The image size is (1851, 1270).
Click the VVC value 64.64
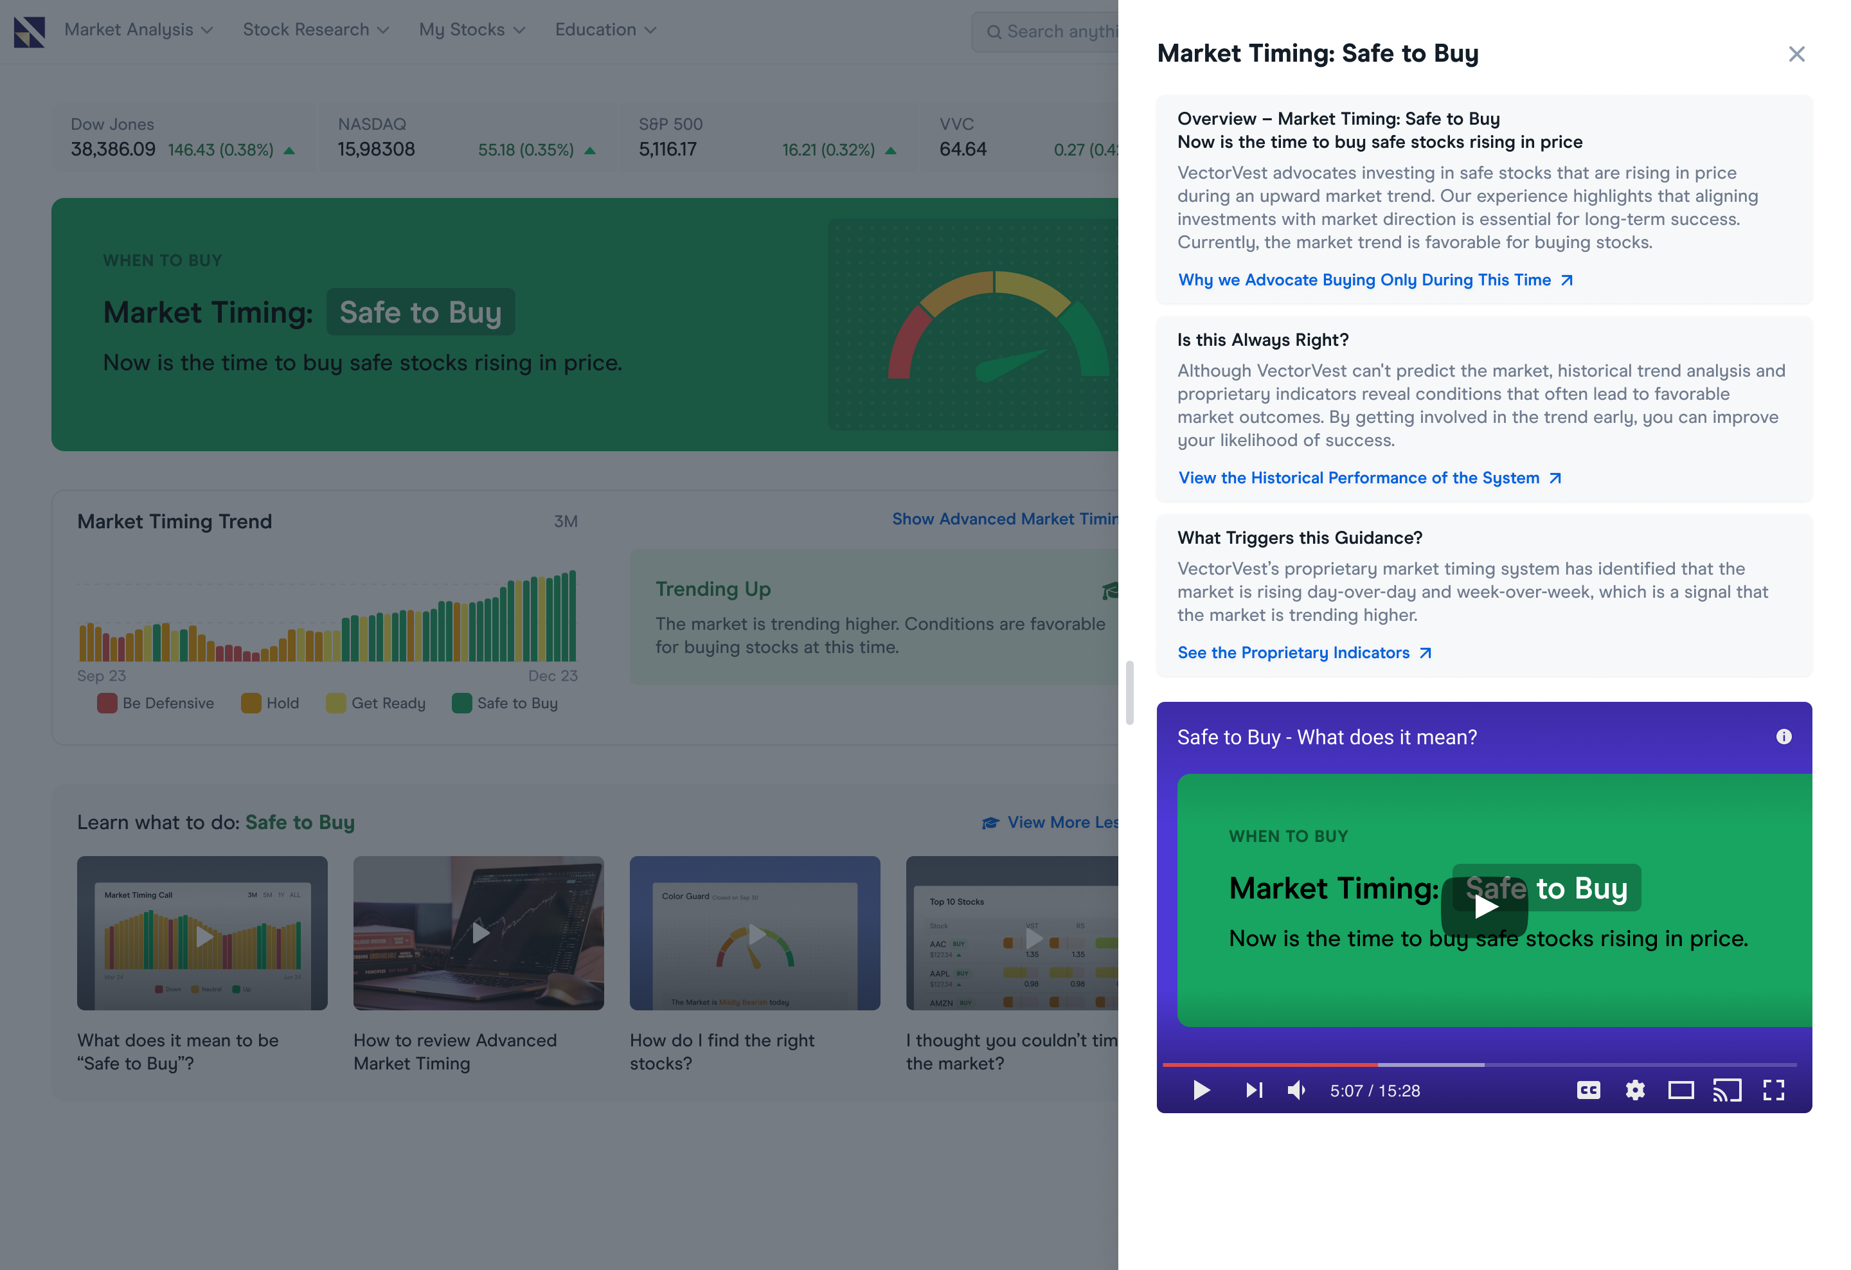(963, 149)
